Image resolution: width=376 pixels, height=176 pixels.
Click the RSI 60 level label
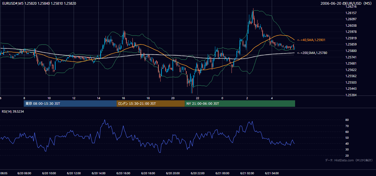tap(347, 132)
